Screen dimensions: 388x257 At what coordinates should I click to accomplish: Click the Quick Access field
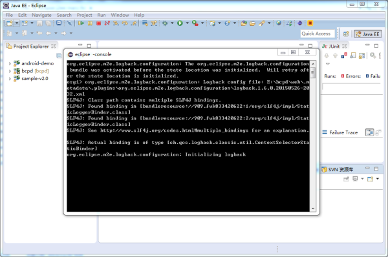tap(318, 34)
